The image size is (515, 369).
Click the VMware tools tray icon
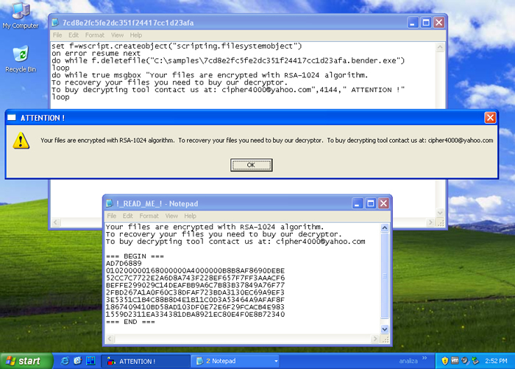click(x=455, y=361)
